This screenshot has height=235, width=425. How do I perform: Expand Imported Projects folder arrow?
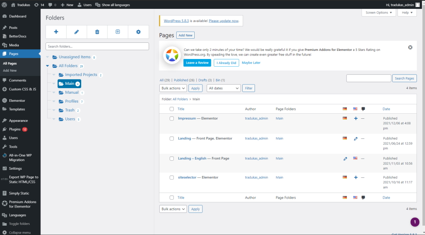[x=54, y=75]
